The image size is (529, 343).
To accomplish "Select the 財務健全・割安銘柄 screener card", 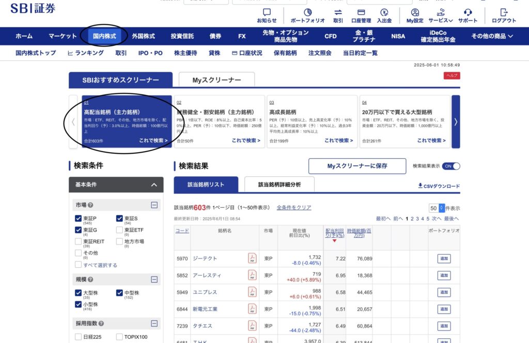I will pyautogui.click(x=219, y=122).
